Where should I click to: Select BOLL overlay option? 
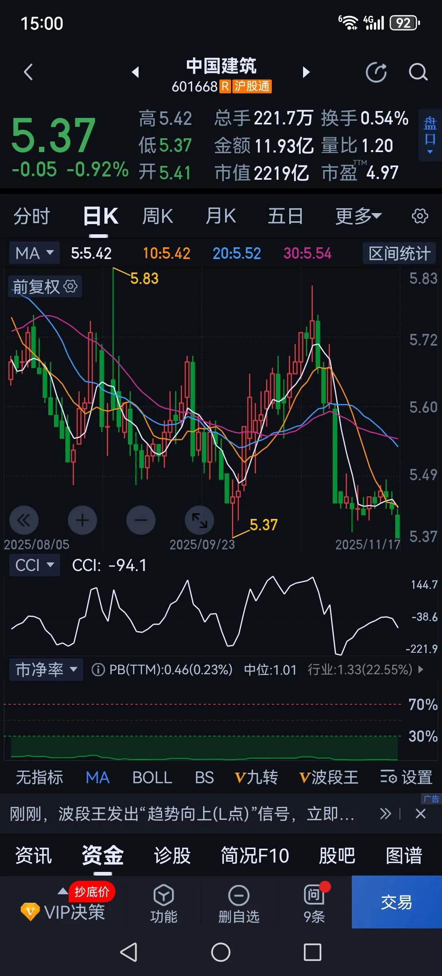152,777
